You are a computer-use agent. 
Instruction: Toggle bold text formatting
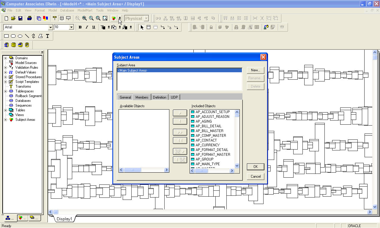coord(80,27)
